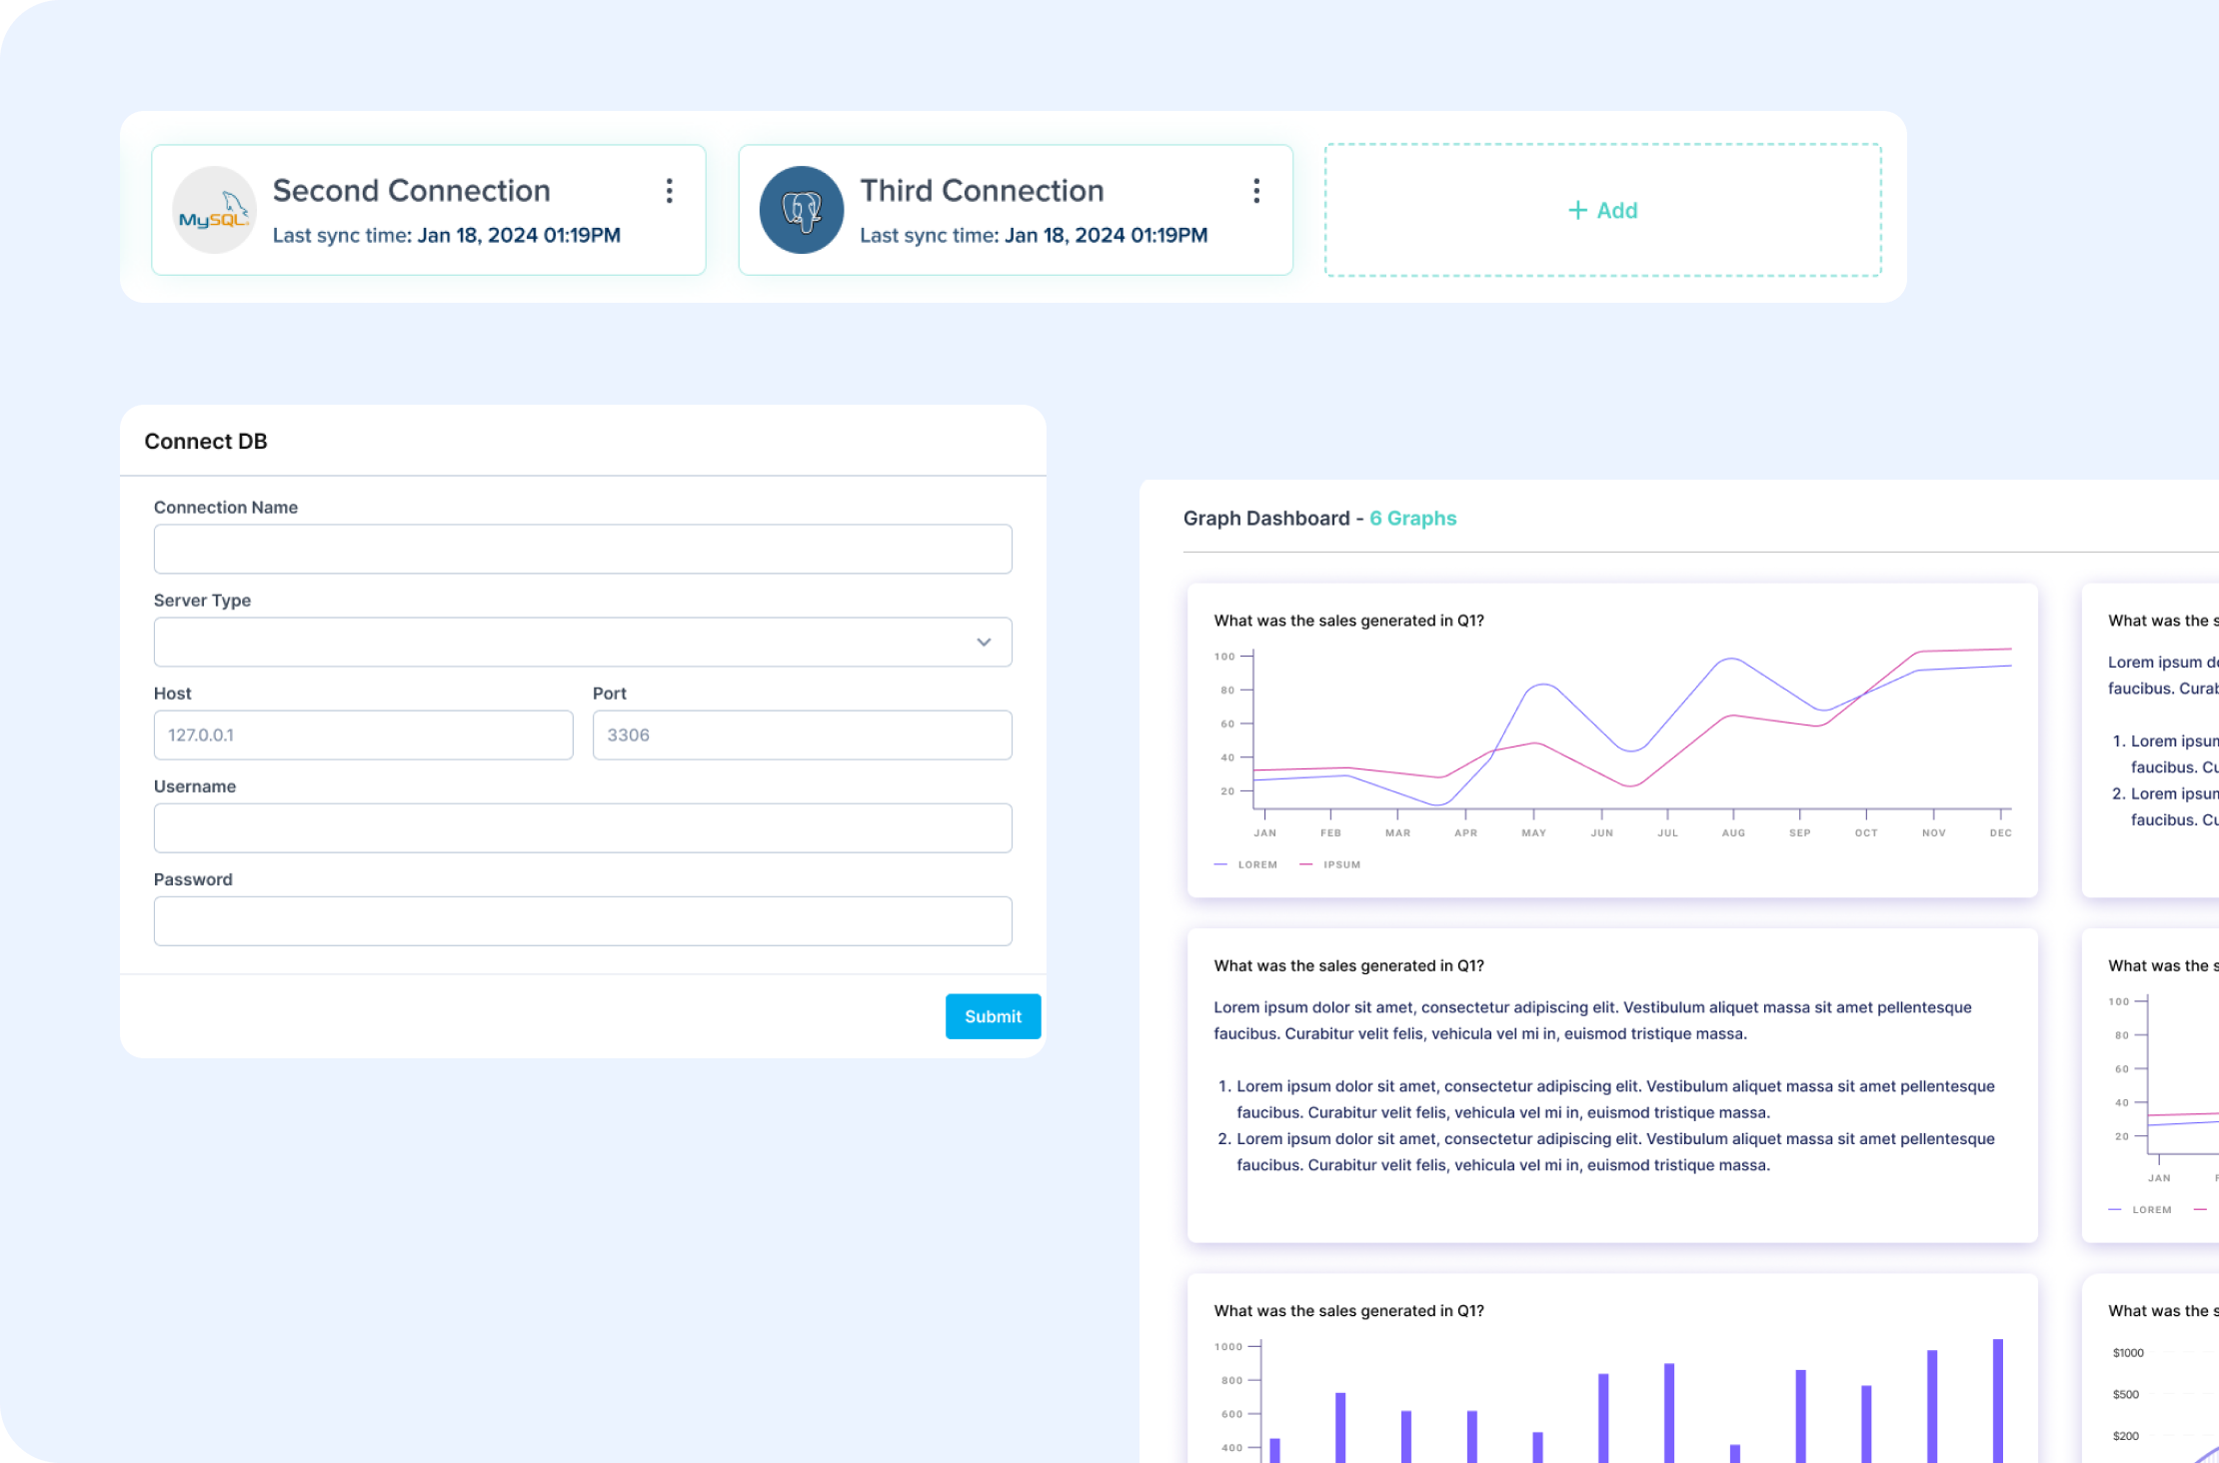Click the Host field showing 127.0.0.1
Screen dimensions: 2219x1463
pos(364,734)
